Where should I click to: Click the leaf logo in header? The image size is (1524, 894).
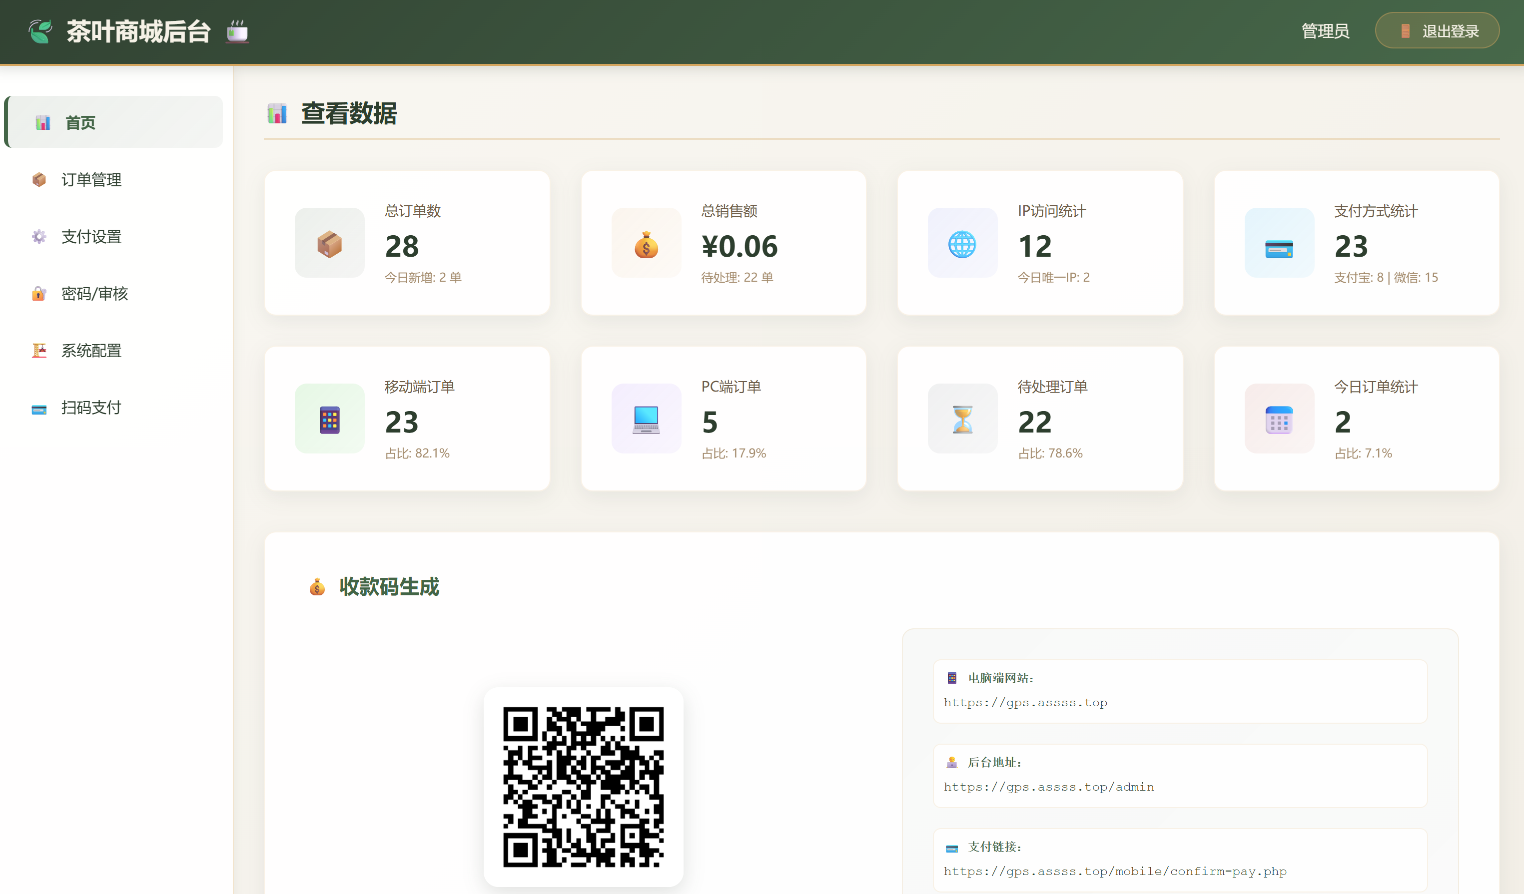[40, 31]
